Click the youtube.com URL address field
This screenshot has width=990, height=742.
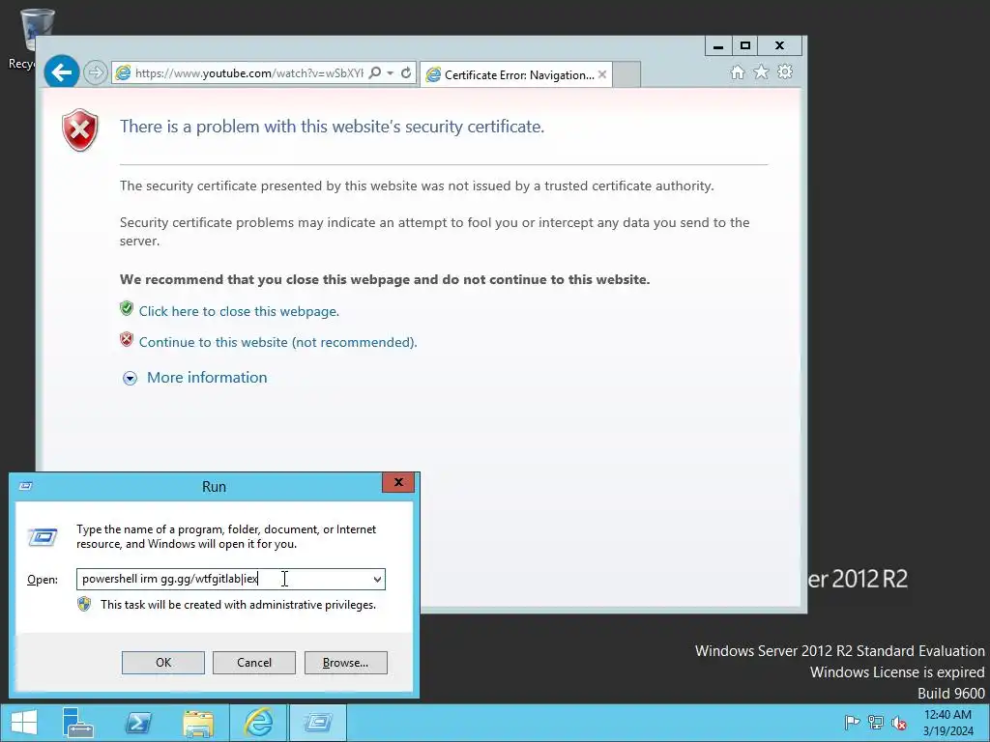[248, 73]
